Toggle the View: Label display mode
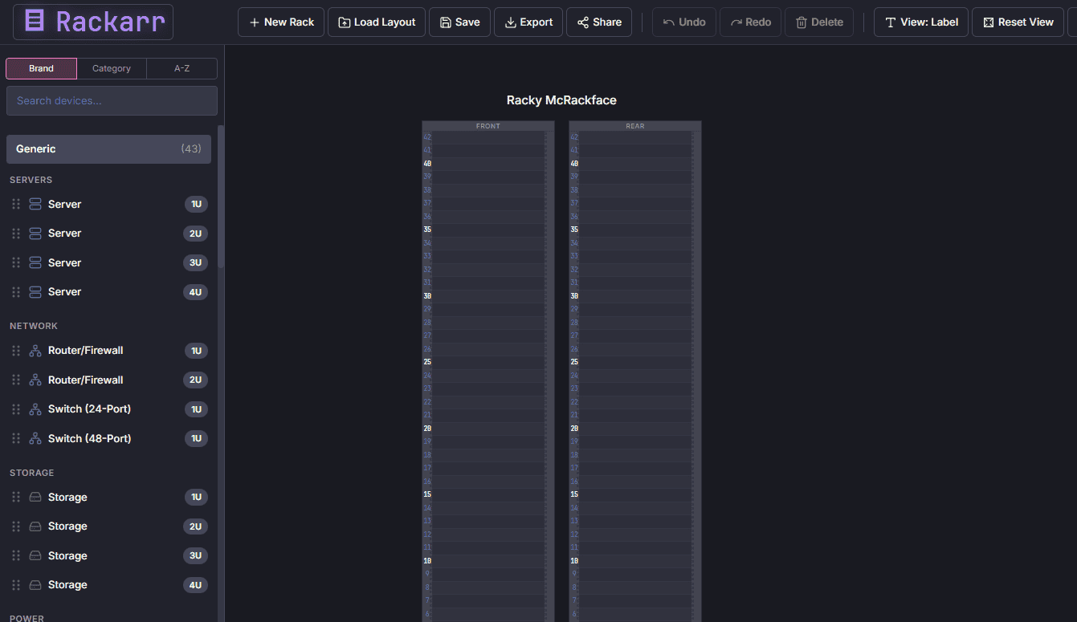The image size is (1077, 622). click(920, 22)
